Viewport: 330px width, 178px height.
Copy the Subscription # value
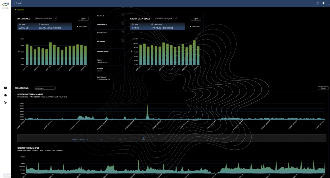[123, 23]
